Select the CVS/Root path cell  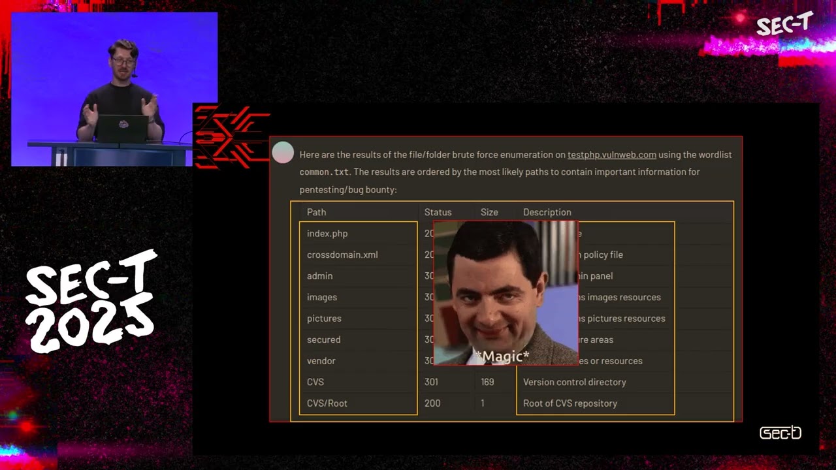point(327,403)
